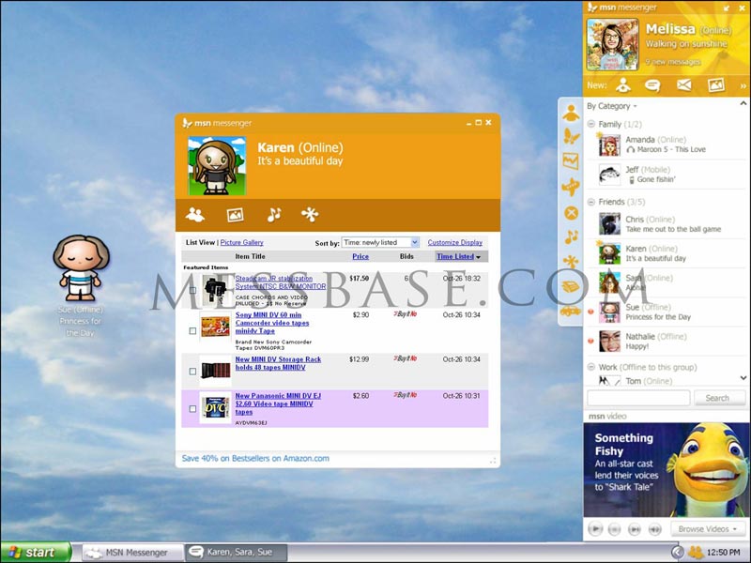Switch to the Picture Gallery view
Image resolution: width=751 pixels, height=563 pixels.
(241, 243)
